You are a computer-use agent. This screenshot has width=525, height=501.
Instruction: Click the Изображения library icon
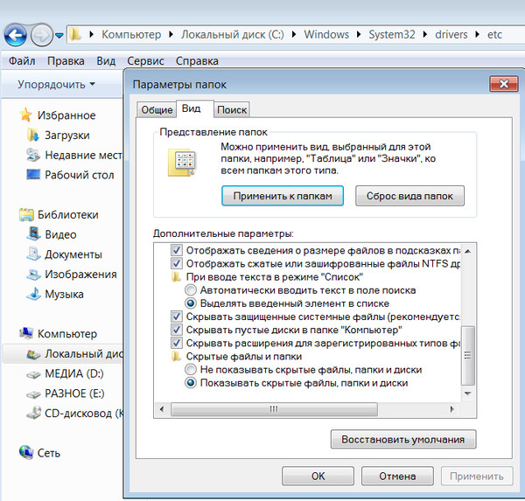pyautogui.click(x=33, y=274)
